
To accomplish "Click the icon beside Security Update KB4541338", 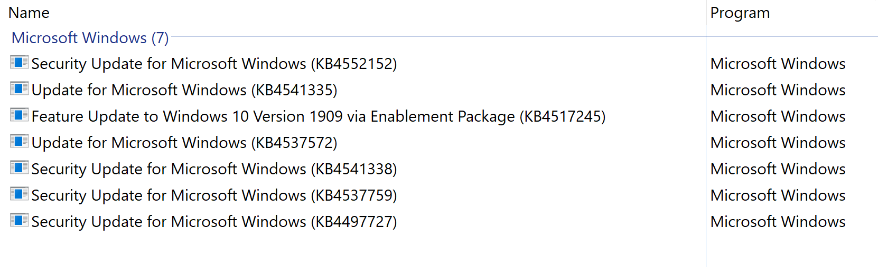I will (x=19, y=168).
